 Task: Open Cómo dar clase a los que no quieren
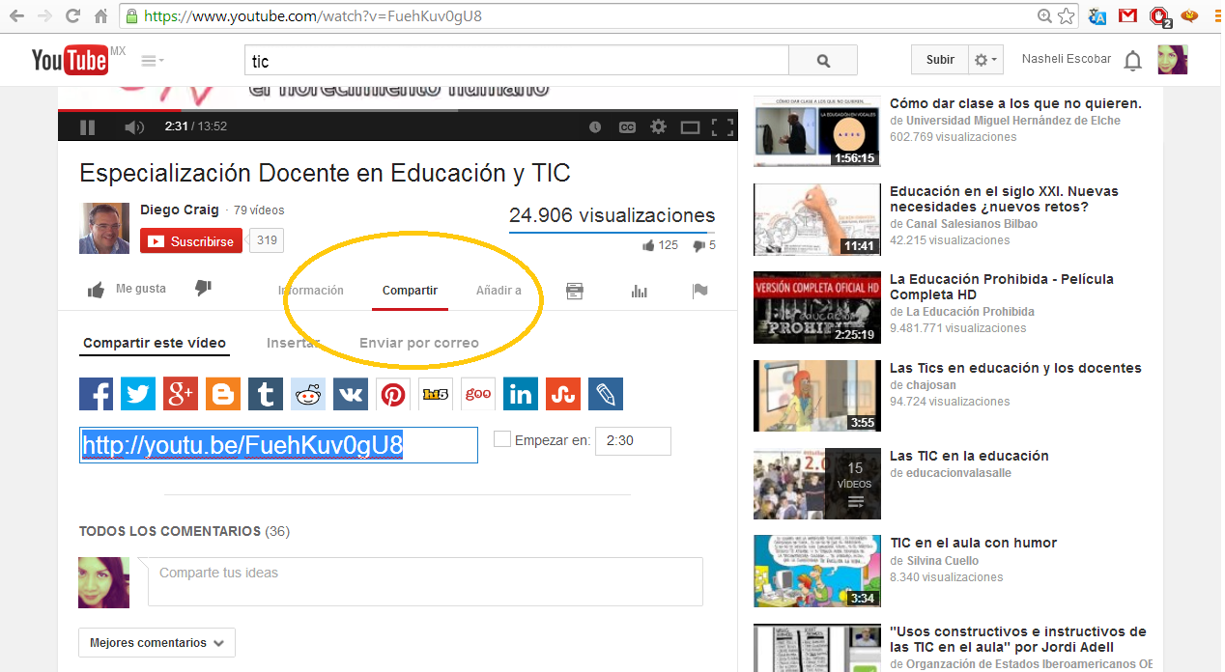coord(1015,103)
